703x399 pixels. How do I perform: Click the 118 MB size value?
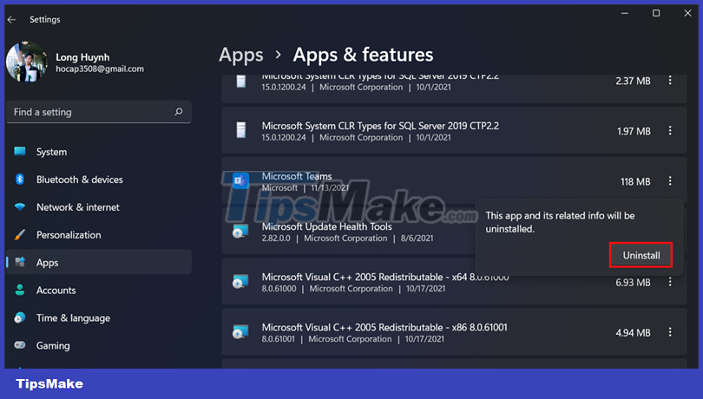635,181
